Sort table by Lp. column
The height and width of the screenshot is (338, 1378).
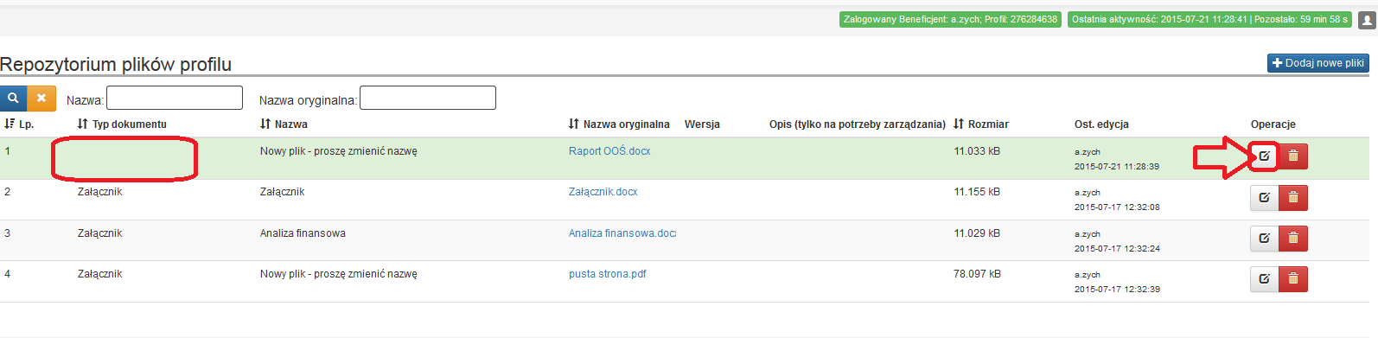[18, 124]
